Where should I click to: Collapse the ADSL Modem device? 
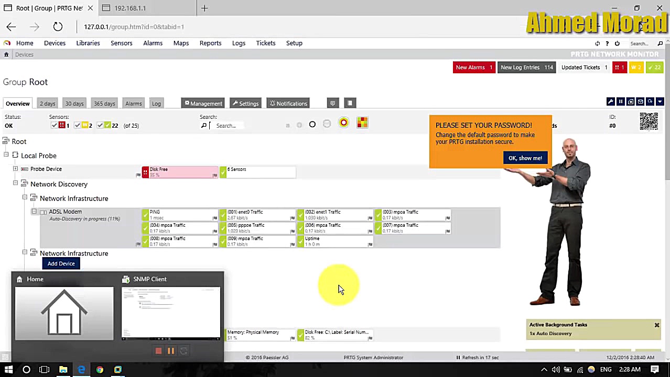(x=34, y=212)
